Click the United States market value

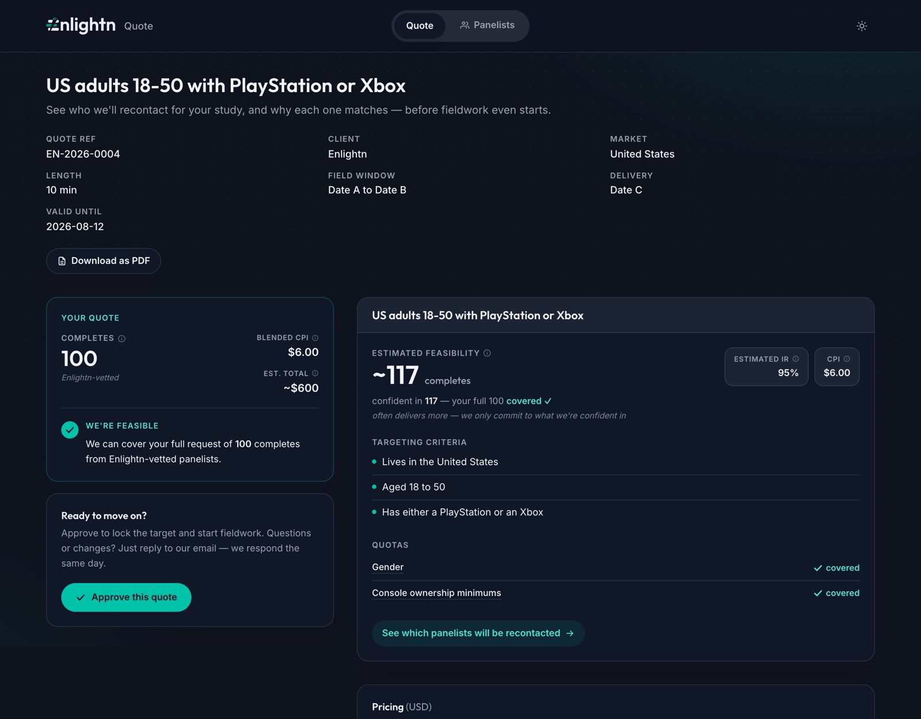click(642, 154)
